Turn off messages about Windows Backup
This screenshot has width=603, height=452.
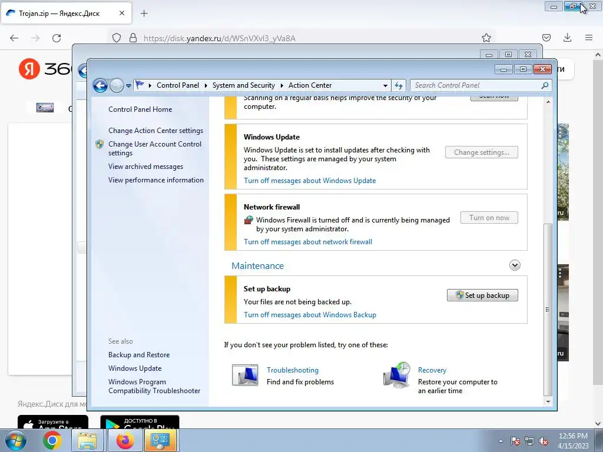(x=310, y=314)
